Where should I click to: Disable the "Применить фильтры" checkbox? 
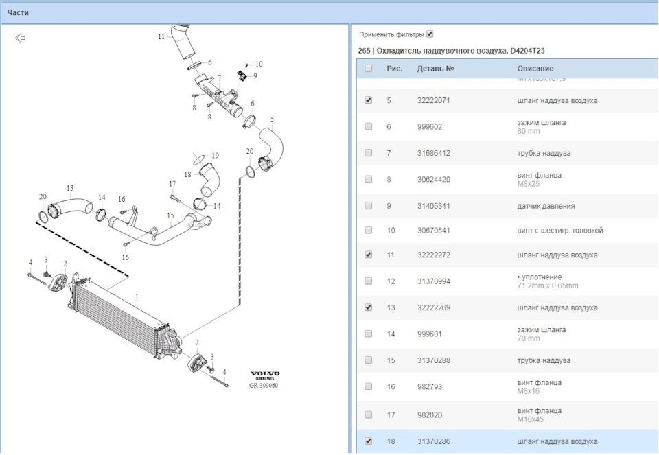pos(429,32)
